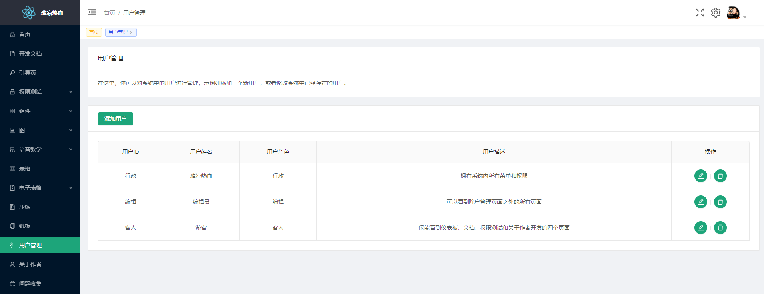
Task: Toggle fullscreen mode icon in header
Action: click(699, 13)
